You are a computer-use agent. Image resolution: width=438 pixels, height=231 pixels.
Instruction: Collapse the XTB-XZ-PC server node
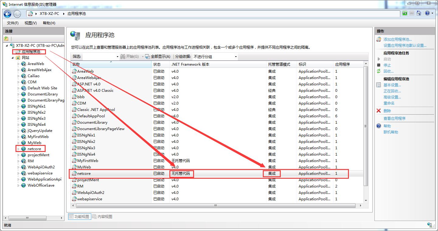tap(7, 46)
